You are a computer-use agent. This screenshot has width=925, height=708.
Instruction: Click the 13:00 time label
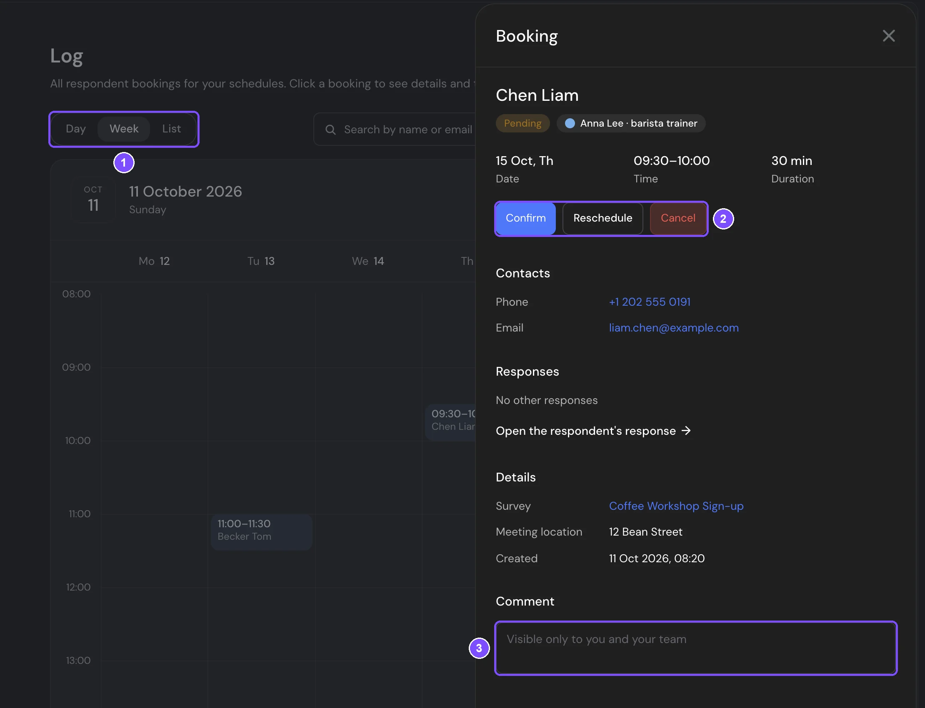(x=78, y=661)
